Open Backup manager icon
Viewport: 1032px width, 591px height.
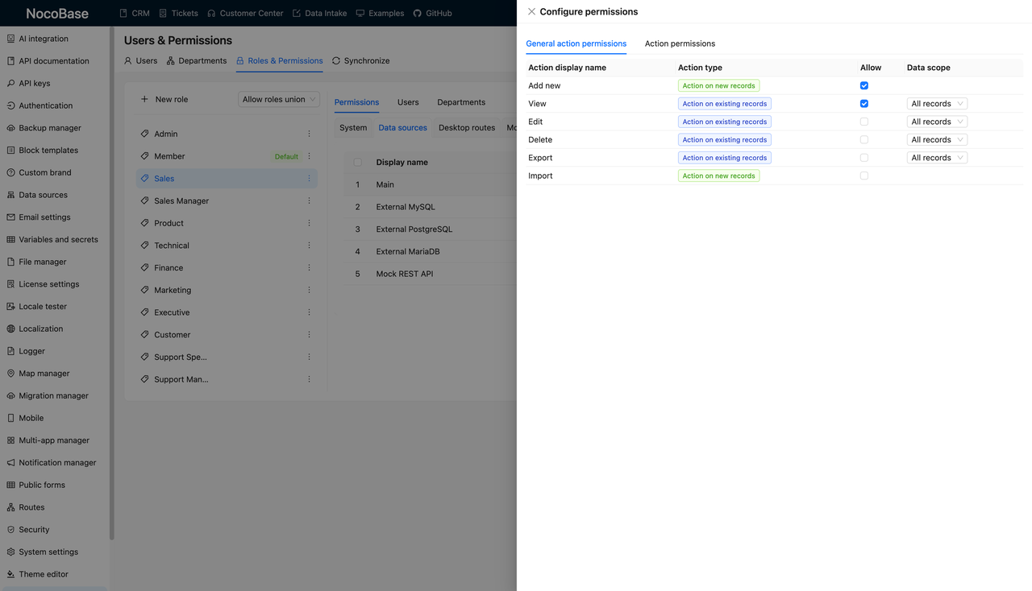click(x=10, y=128)
